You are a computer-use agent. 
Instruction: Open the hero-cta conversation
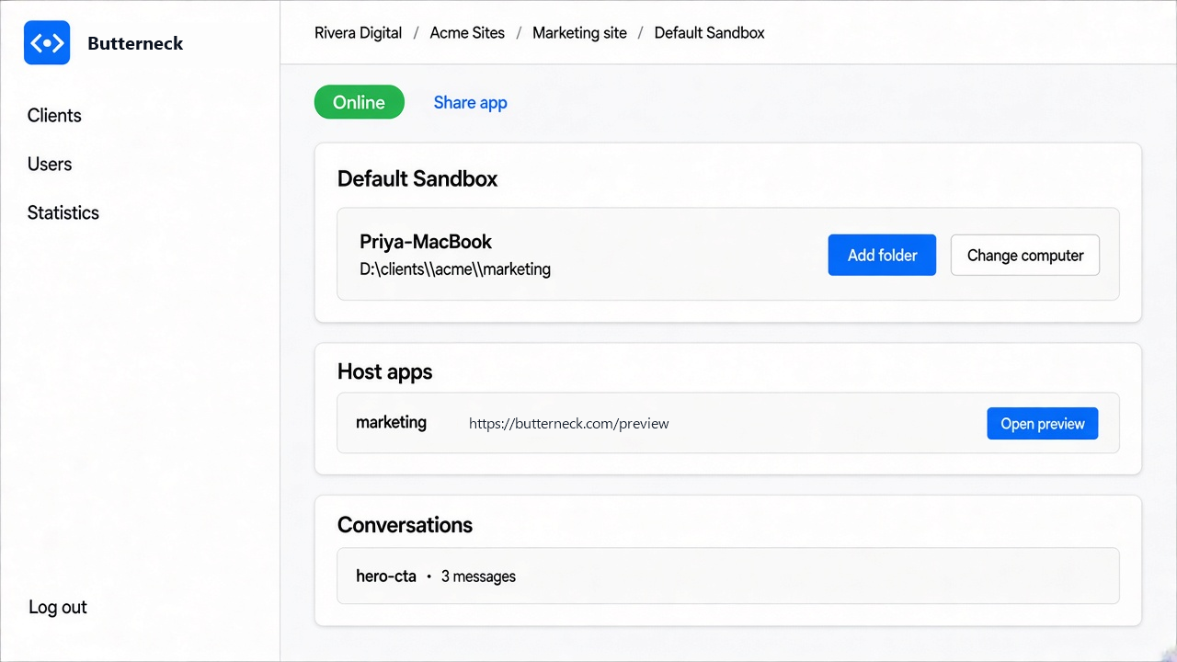pos(727,576)
